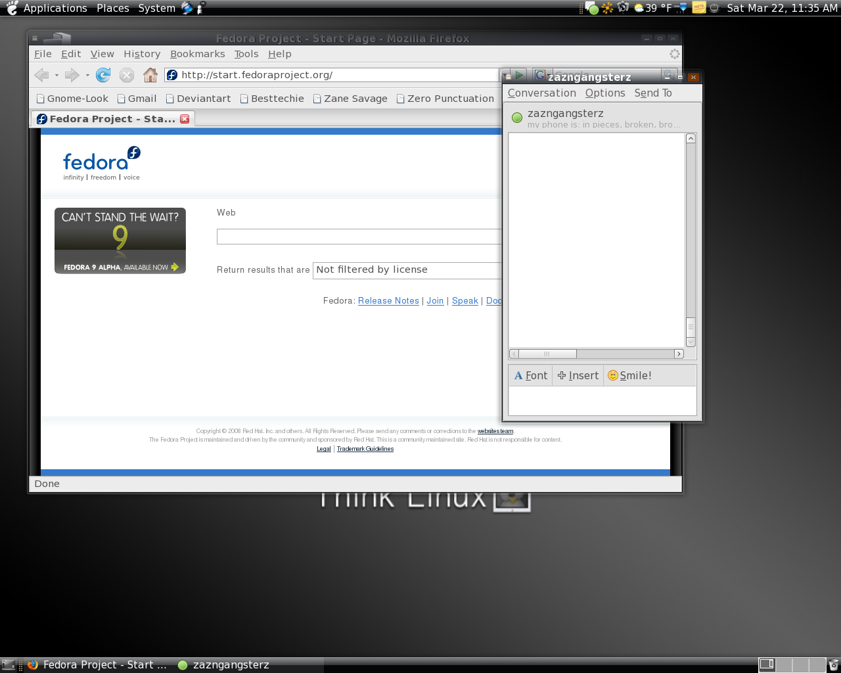Stop loading the current page

point(127,75)
